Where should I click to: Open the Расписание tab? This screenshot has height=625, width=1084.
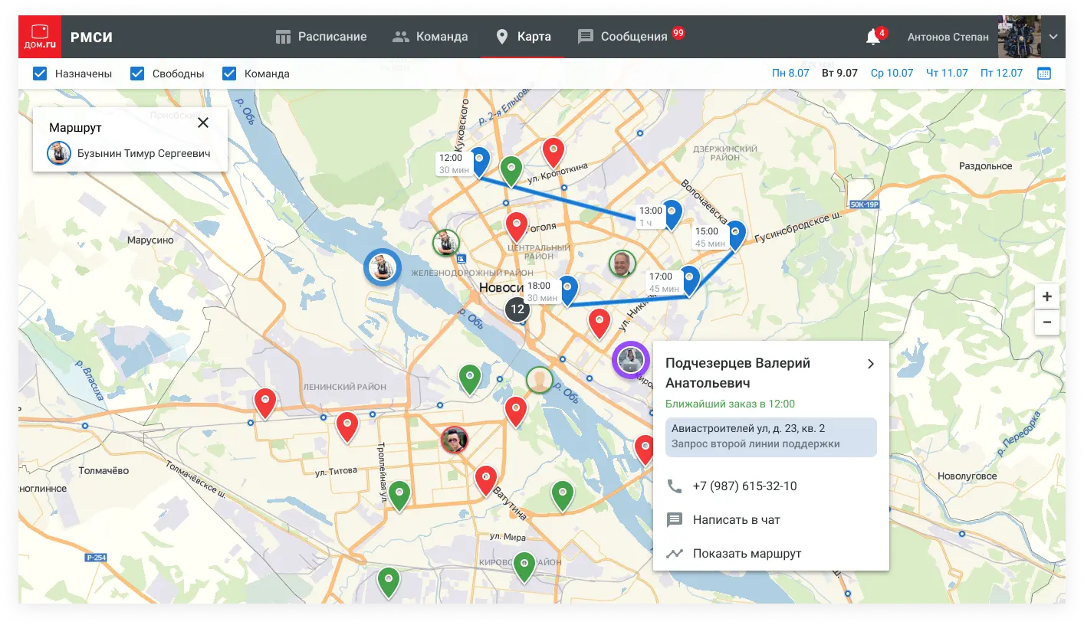coord(321,36)
